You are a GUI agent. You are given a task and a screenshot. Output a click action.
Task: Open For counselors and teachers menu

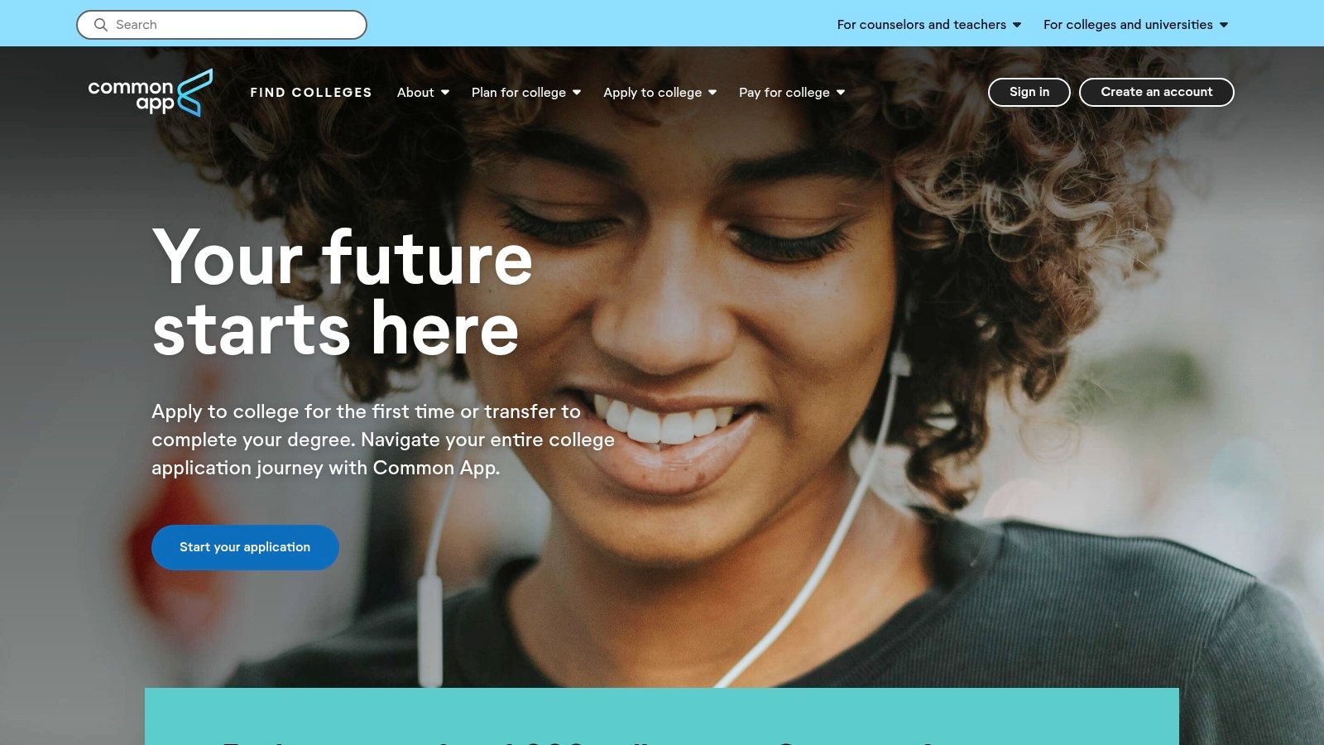[929, 25]
